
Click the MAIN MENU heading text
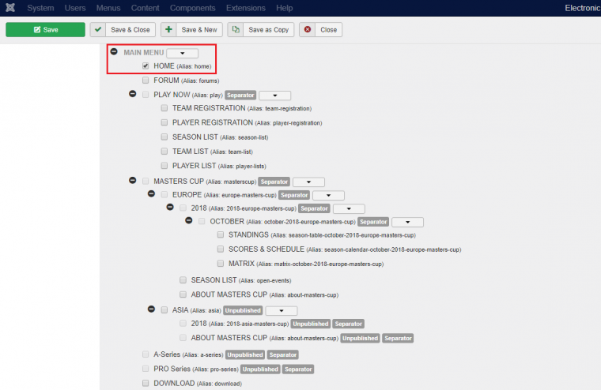144,52
